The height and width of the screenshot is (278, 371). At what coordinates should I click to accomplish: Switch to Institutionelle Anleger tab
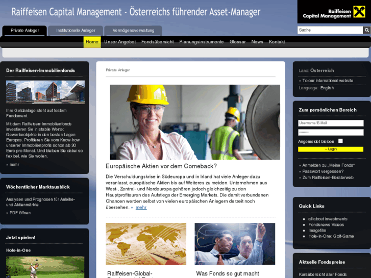tap(76, 31)
